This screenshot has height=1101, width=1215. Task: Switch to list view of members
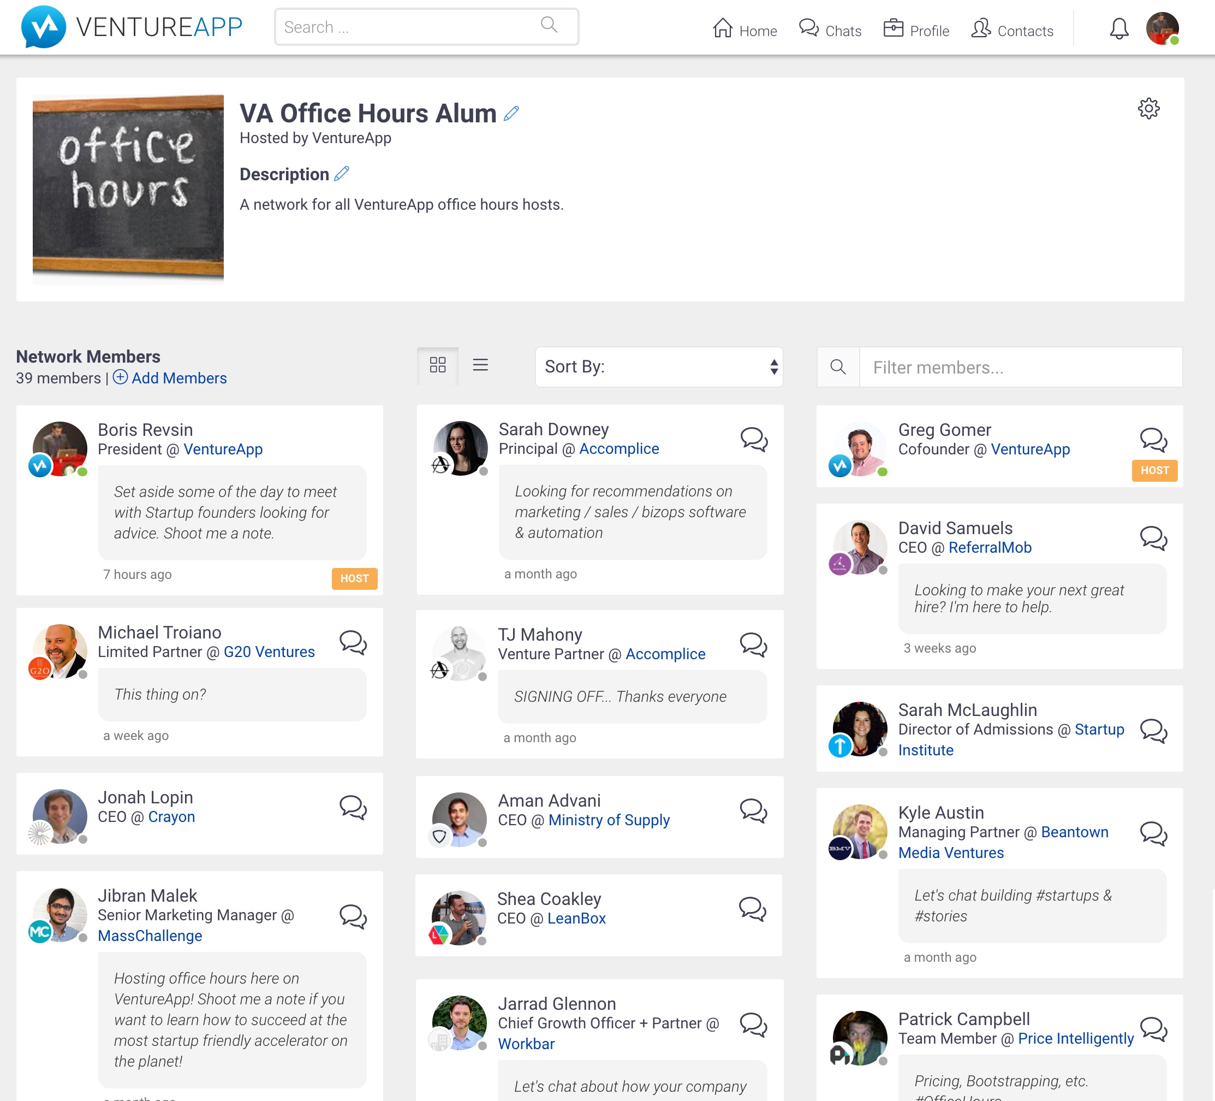tap(480, 365)
